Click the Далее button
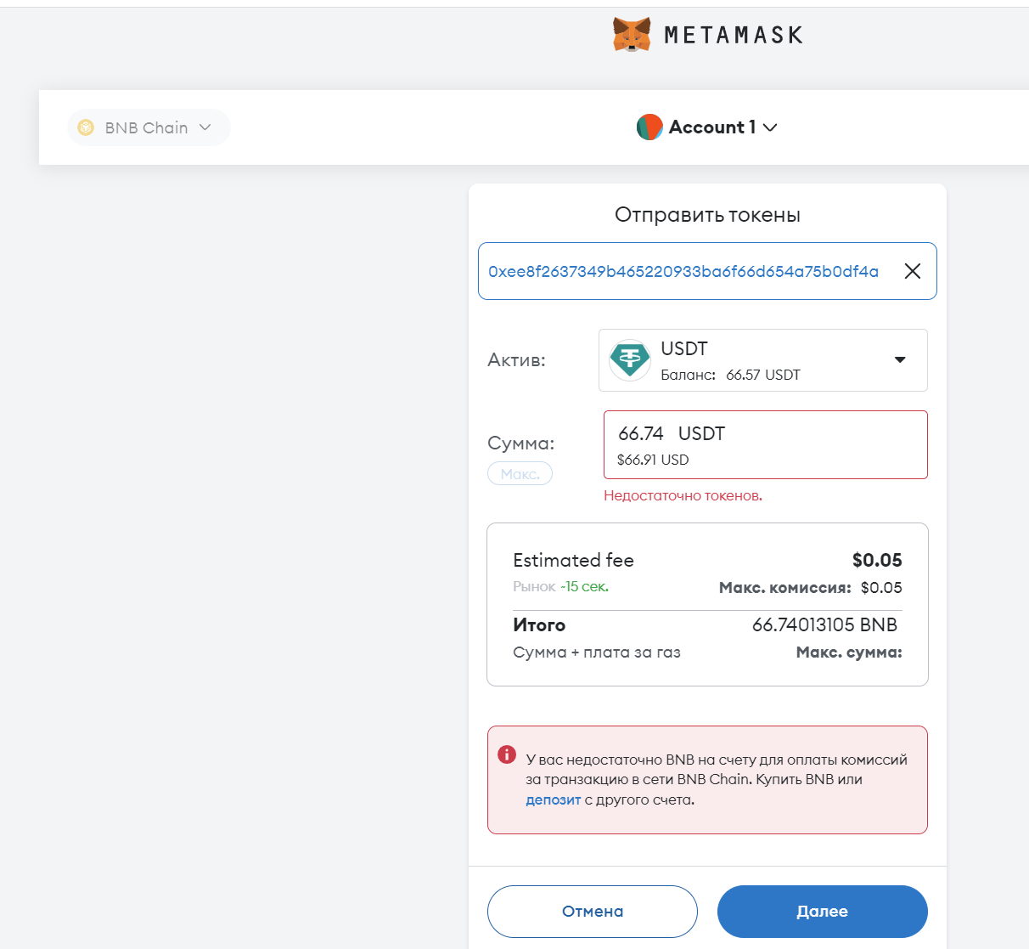This screenshot has width=1029, height=949. (x=823, y=912)
